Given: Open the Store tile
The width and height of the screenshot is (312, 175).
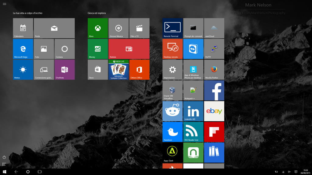Looking at the screenshot, I should click(98, 70).
